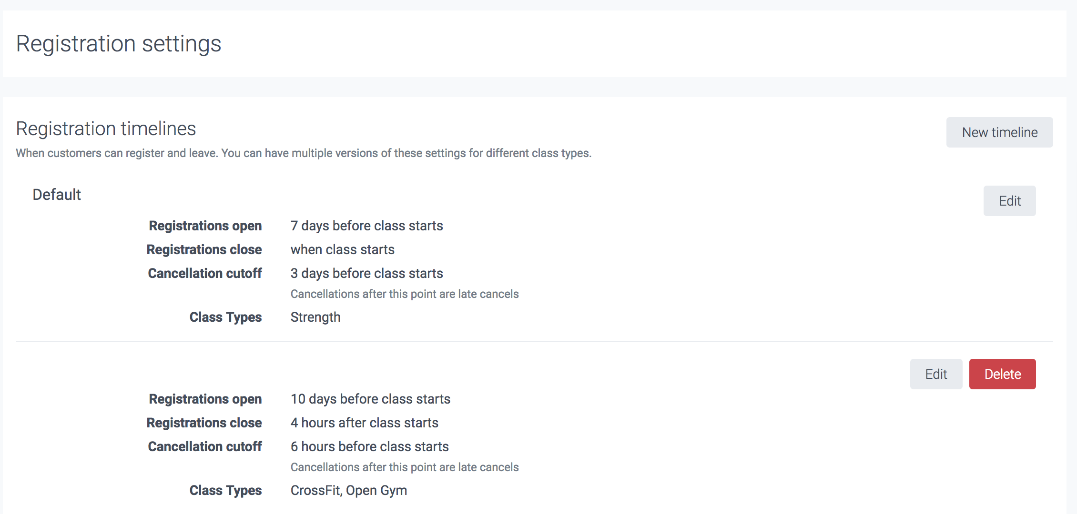
Task: Click Registrations open label beside 10 days
Action: click(x=205, y=399)
